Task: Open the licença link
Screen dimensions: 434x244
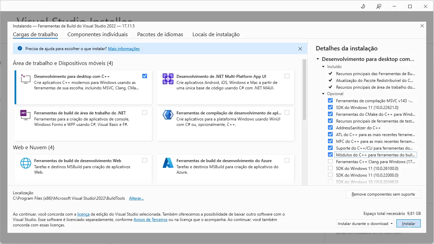Action: (x=83, y=214)
